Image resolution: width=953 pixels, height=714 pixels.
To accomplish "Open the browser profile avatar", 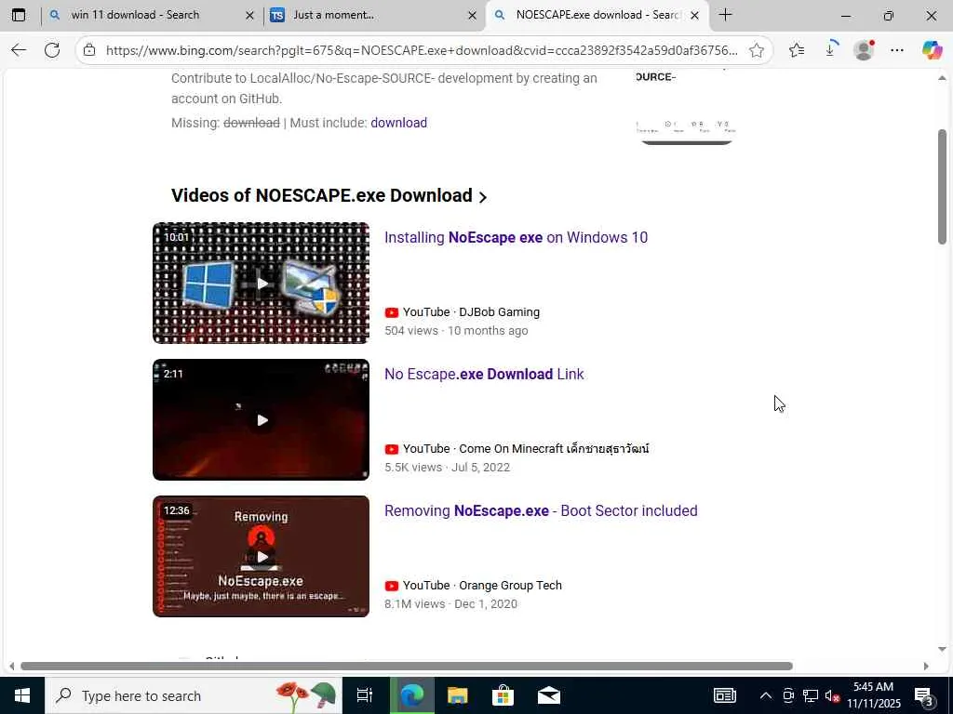I will [x=864, y=50].
